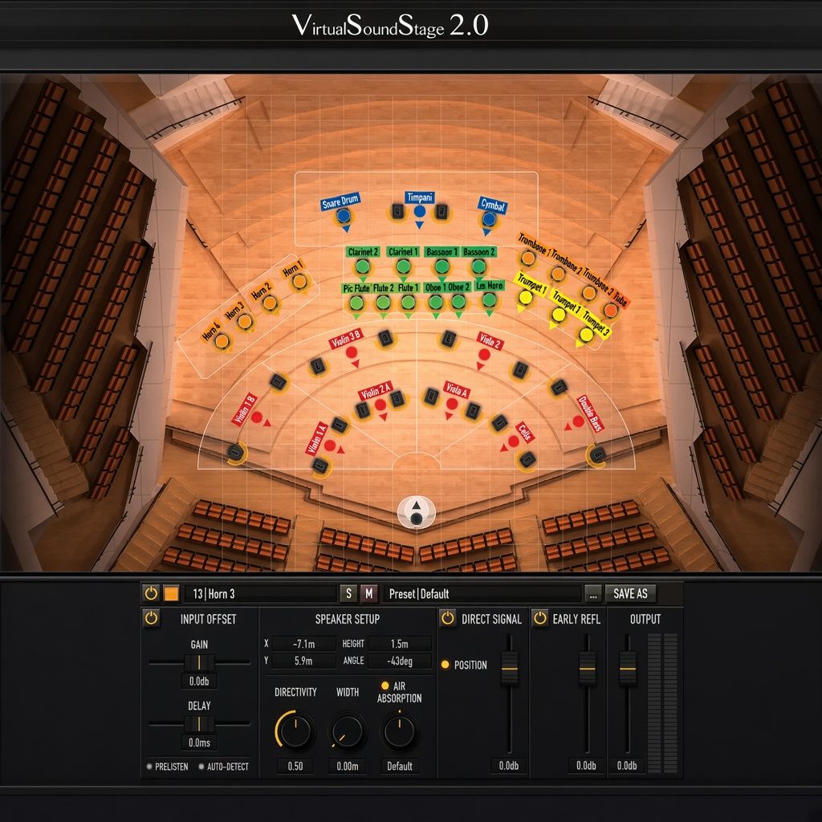
Task: Select the Violin 2 A marker
Action: (380, 405)
